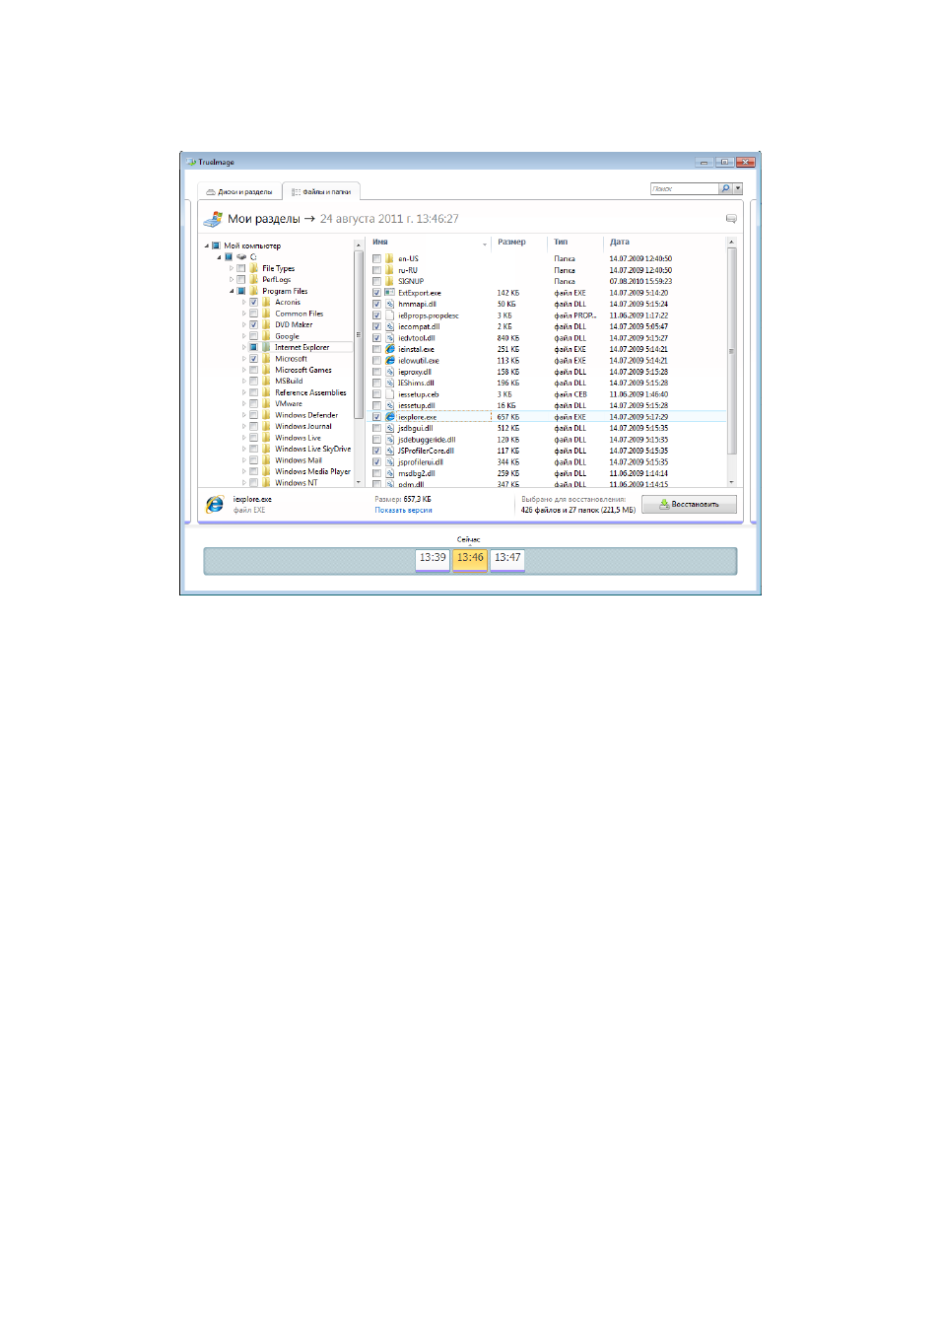Screen dimensions: 941x1330
Task: Click the Windows Mail folder icon
Action: (x=267, y=460)
